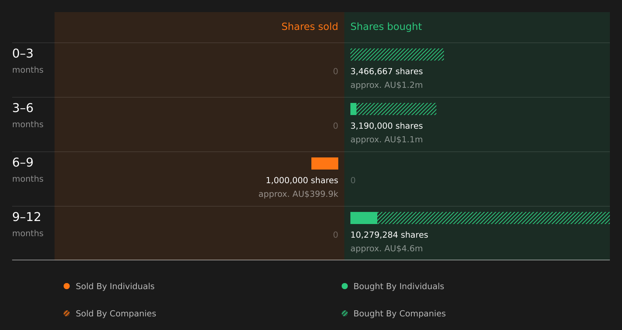Click the zero sold value in 9–12 months row
622x330 pixels.
click(336, 235)
